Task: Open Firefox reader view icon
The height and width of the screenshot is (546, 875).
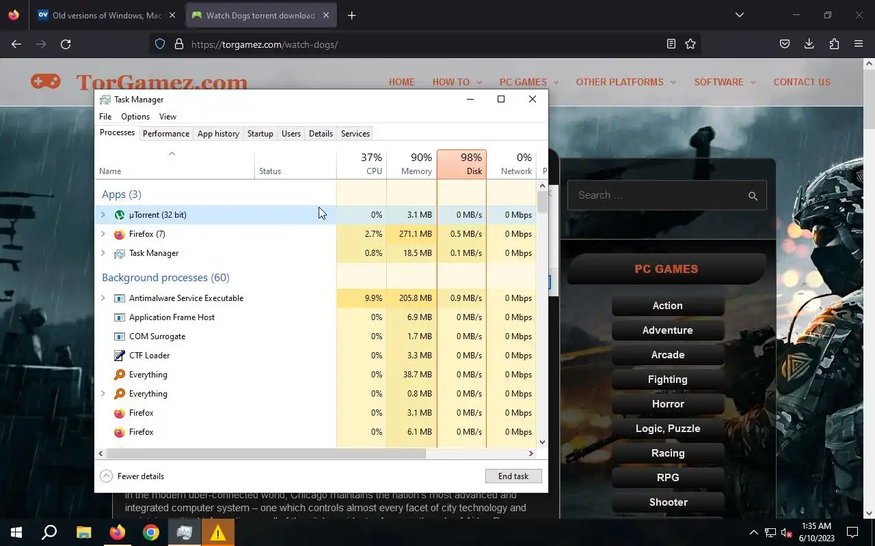Action: coord(671,44)
